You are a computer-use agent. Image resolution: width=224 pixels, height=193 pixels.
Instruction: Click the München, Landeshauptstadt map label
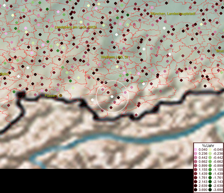coord(173,14)
